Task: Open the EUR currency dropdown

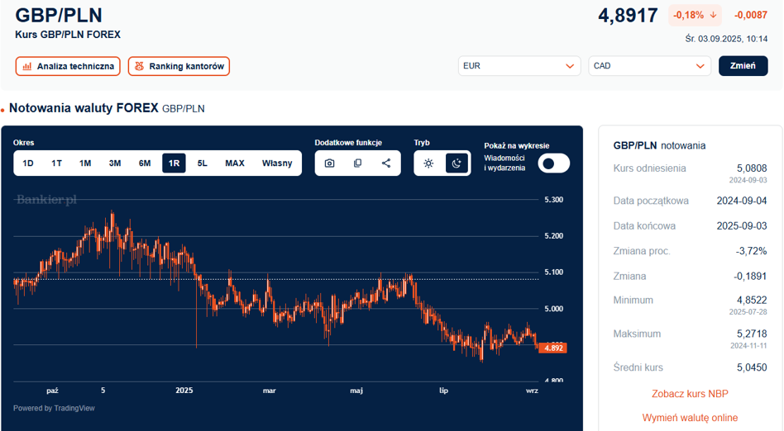Action: pos(519,66)
